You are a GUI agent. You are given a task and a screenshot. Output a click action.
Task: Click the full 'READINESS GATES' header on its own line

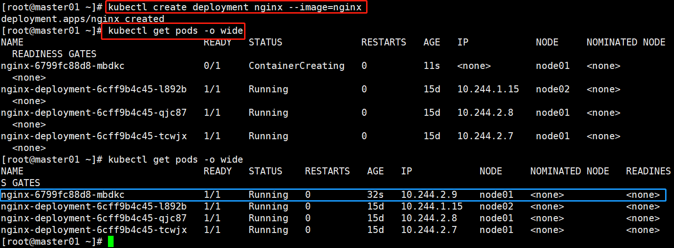(x=54, y=54)
